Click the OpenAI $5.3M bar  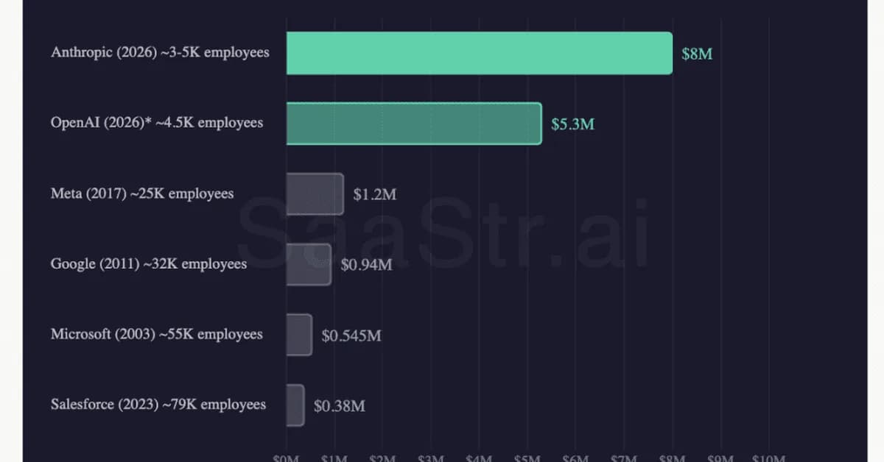click(414, 124)
